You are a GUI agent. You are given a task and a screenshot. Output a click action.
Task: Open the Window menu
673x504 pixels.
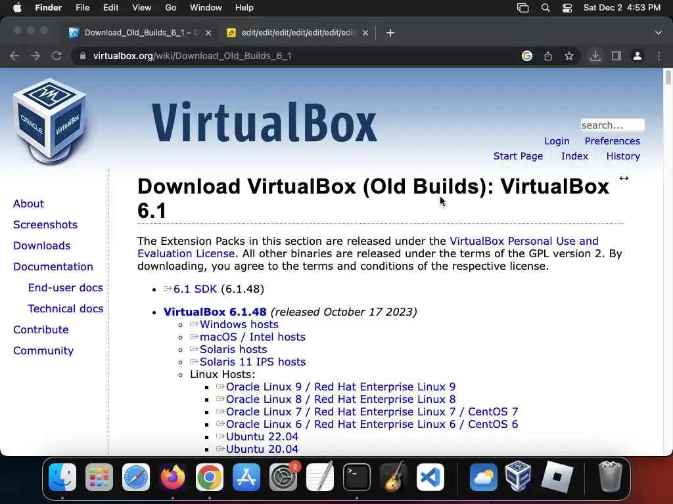pyautogui.click(x=206, y=8)
